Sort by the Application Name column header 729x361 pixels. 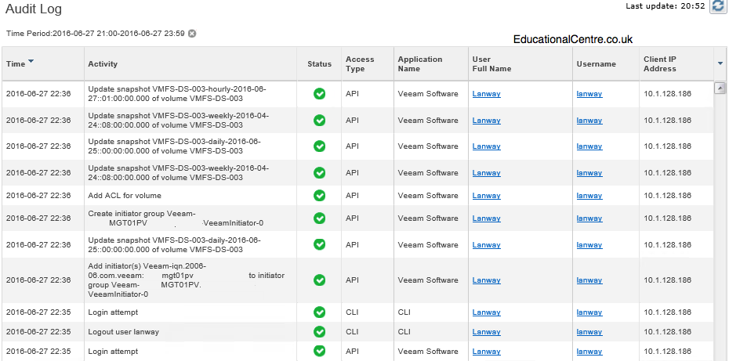click(420, 63)
